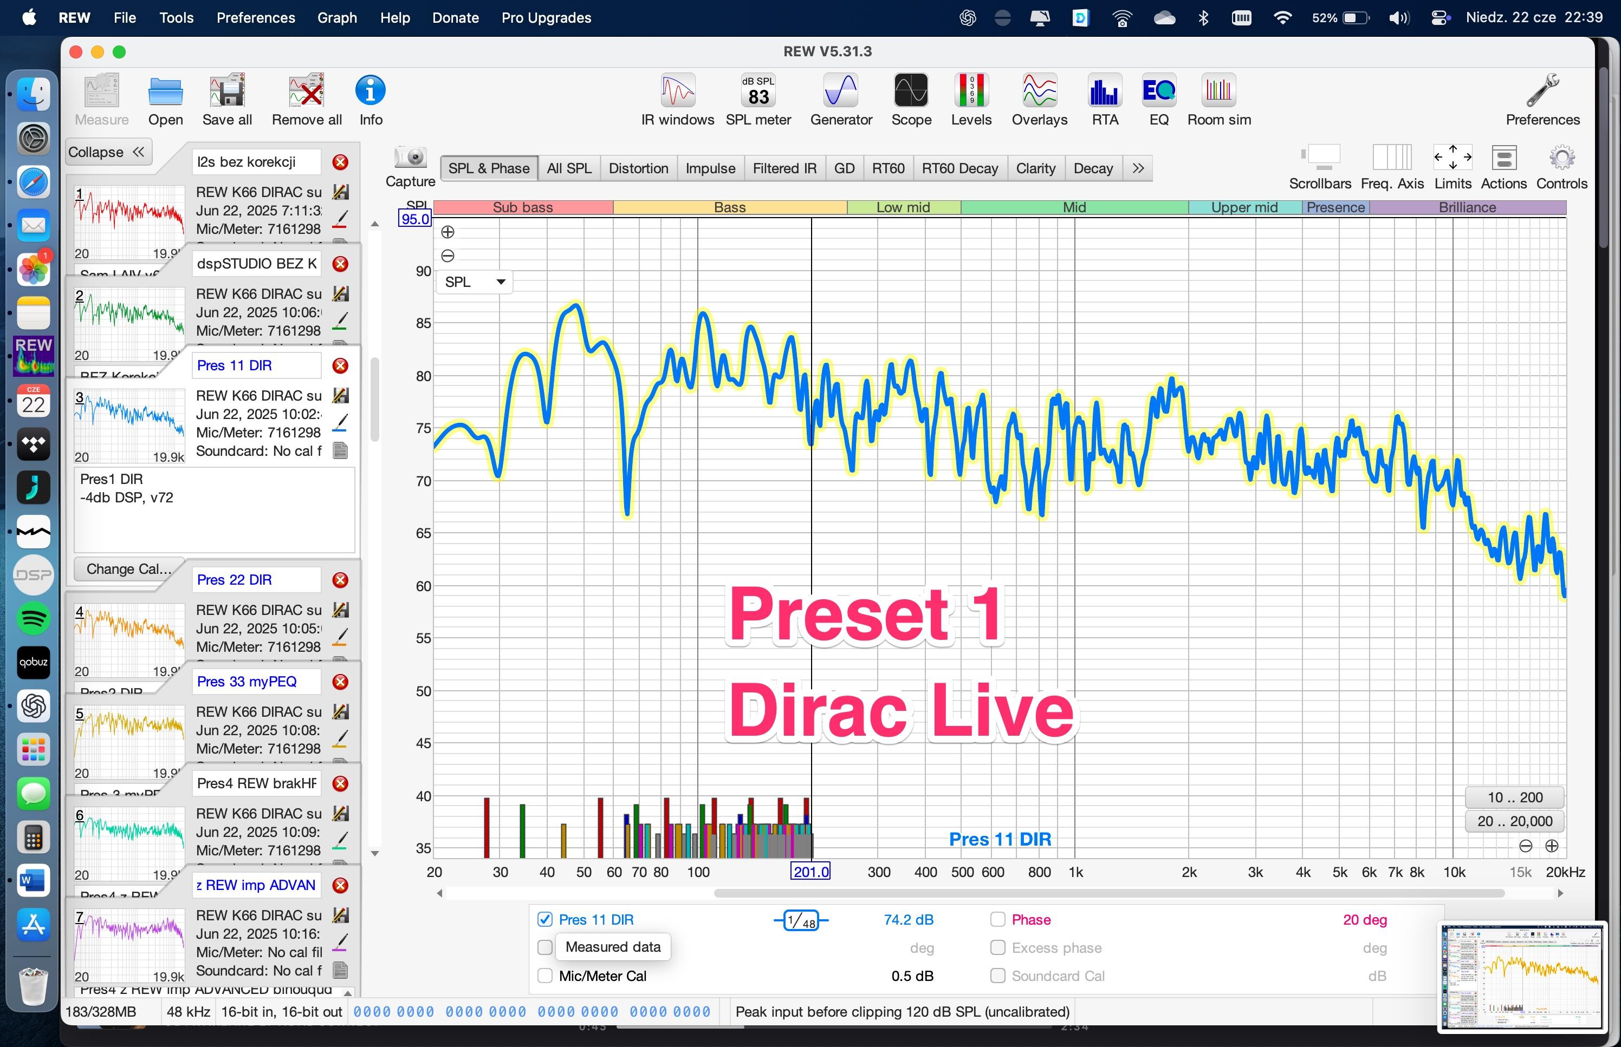
Task: Enable the Measured data trace checkbox
Action: coord(545,947)
